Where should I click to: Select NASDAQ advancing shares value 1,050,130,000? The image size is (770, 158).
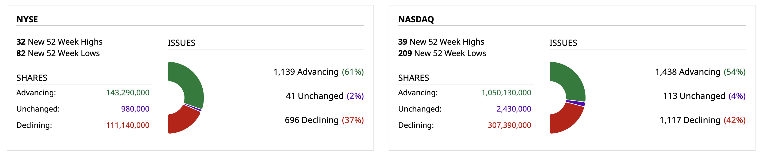coord(506,93)
